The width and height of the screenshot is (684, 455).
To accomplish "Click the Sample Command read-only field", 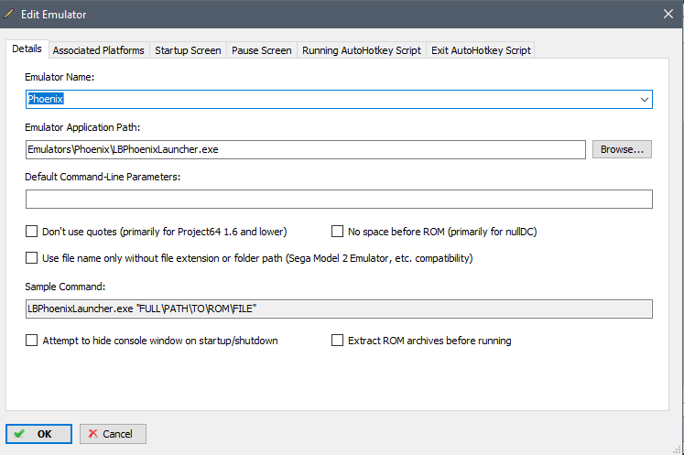I will (339, 309).
